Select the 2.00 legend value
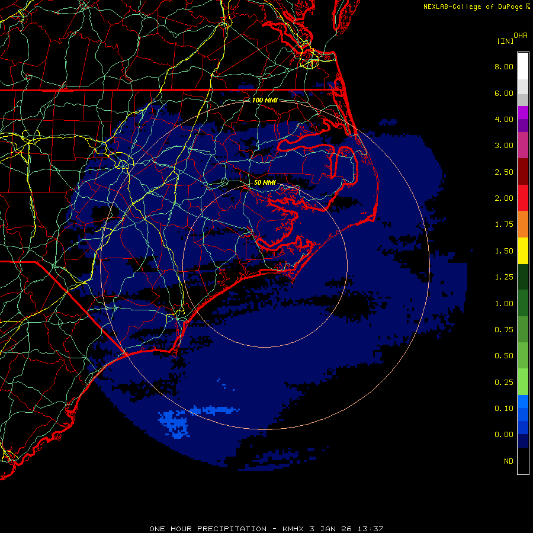 pos(504,198)
